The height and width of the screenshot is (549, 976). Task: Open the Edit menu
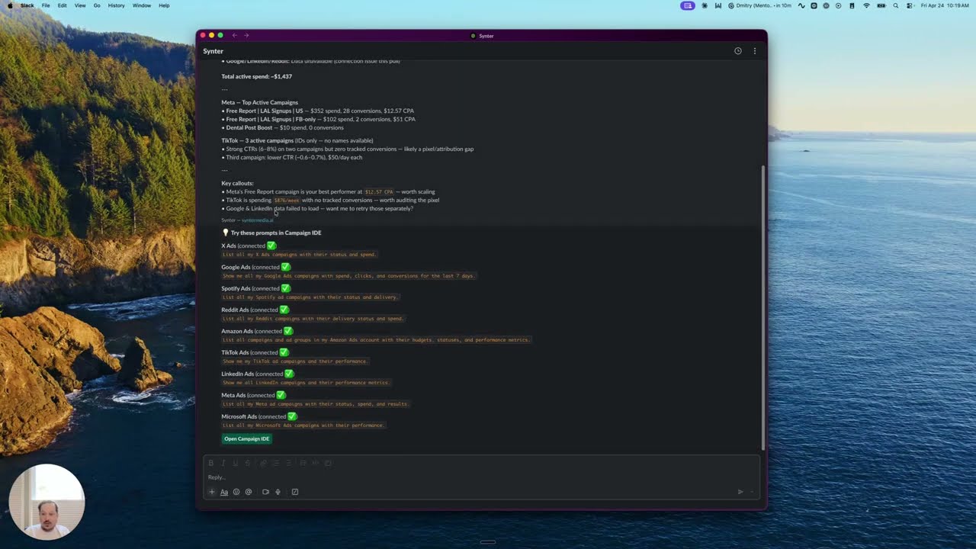(62, 5)
